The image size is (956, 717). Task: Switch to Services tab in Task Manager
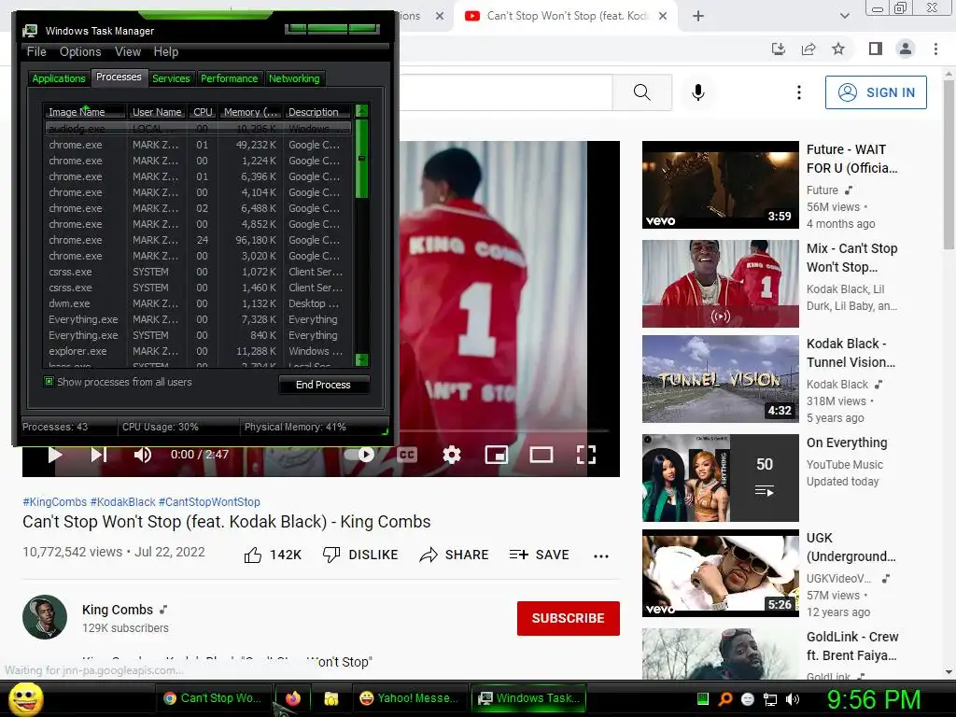171,78
